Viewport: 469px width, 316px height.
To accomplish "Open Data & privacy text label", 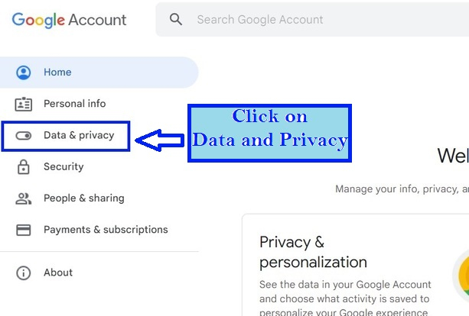I will pos(79,135).
